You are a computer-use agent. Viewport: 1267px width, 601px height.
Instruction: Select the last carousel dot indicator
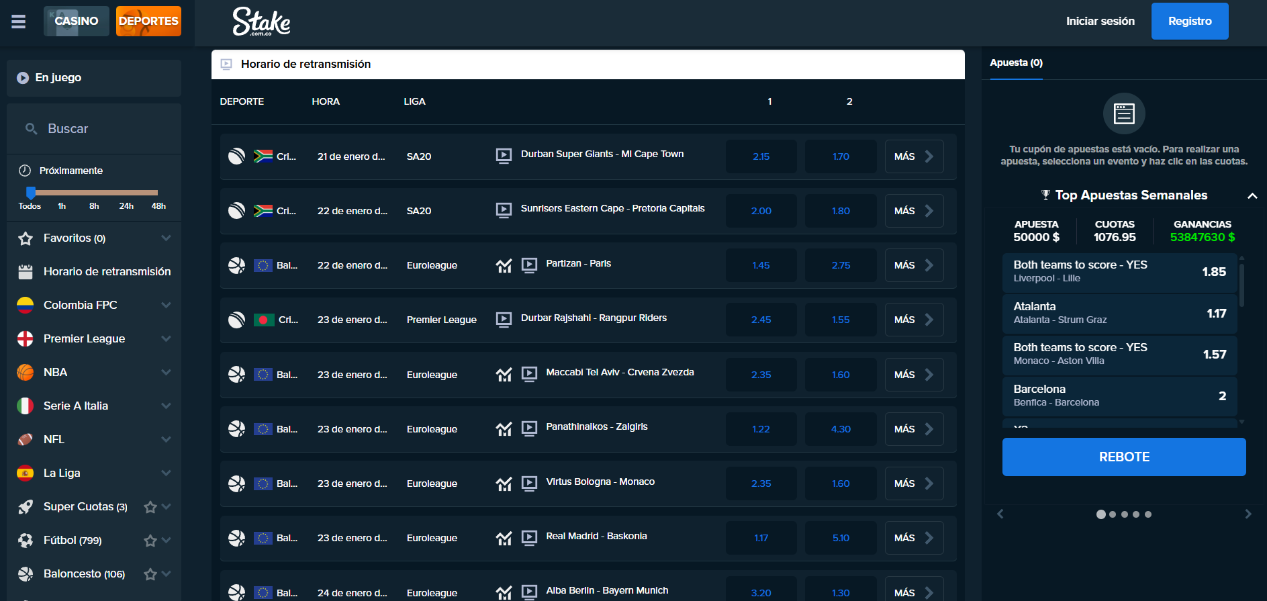pyautogui.click(x=1148, y=514)
